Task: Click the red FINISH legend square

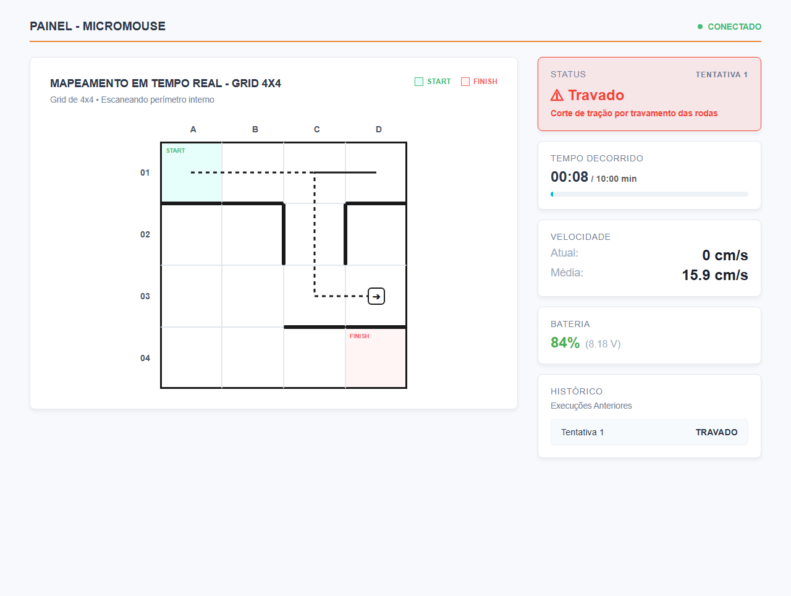Action: click(465, 82)
